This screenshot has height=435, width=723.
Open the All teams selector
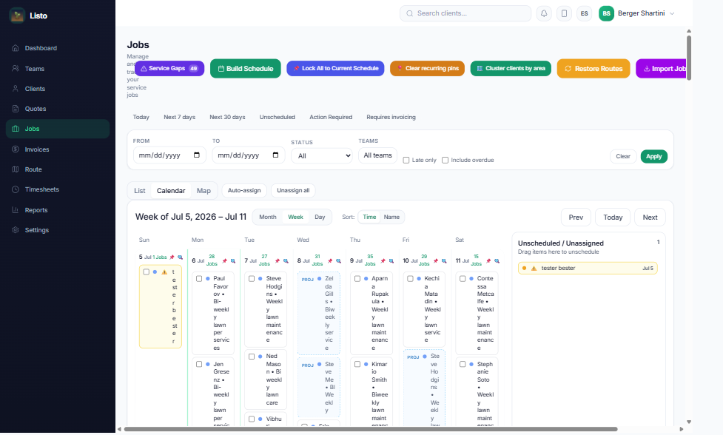click(x=377, y=155)
